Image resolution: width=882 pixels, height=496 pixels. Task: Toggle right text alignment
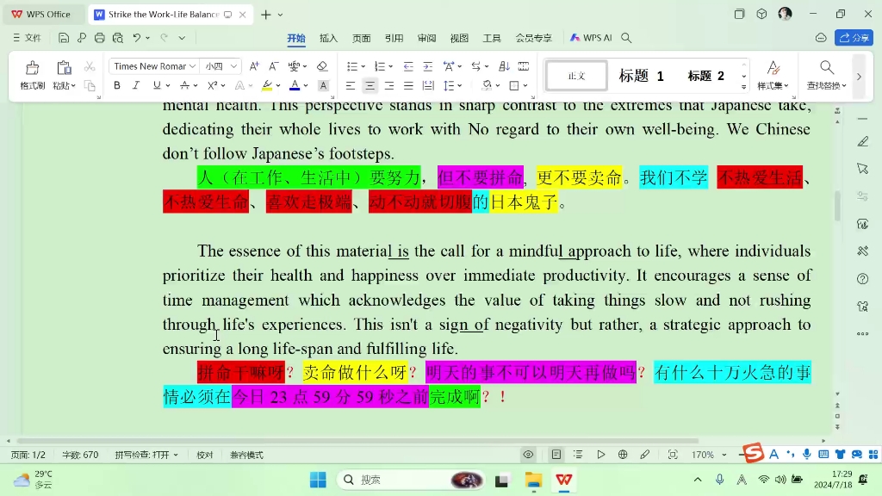click(x=388, y=85)
